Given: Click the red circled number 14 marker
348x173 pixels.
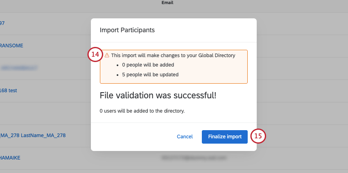Looking at the screenshot, I should [x=95, y=55].
